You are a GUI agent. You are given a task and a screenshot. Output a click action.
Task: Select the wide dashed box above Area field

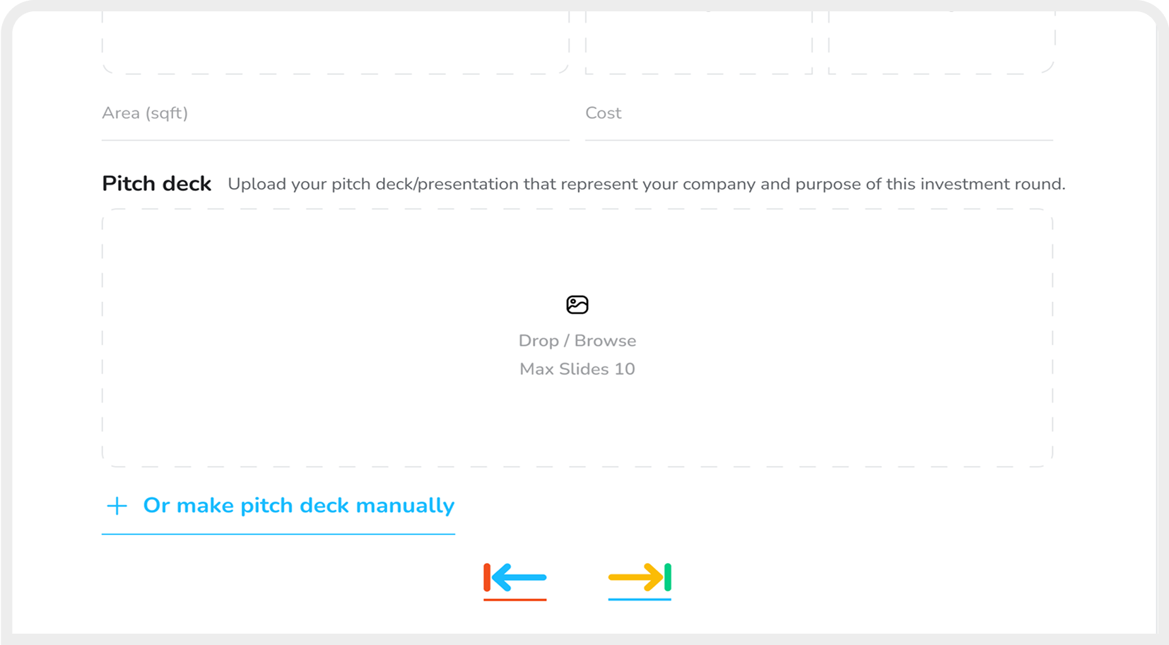[335, 42]
